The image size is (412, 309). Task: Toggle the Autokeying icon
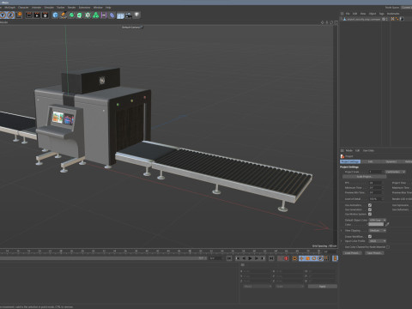point(294,258)
